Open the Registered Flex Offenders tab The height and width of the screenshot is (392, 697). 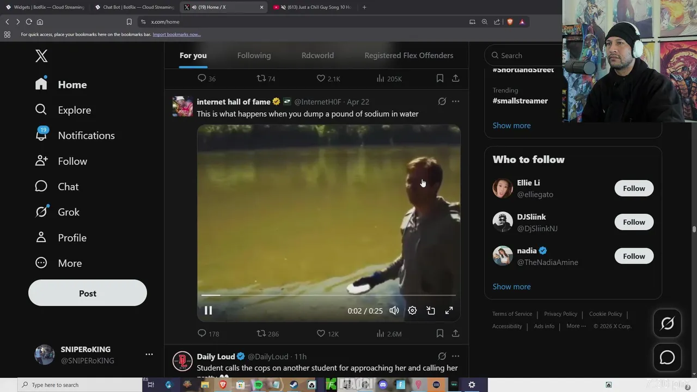click(x=408, y=56)
